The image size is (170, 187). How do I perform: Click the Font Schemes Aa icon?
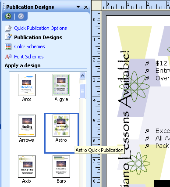click(x=8, y=57)
